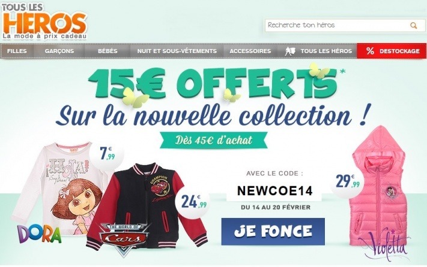Open the Destockage sale section
The image size is (427, 267).
(399, 51)
